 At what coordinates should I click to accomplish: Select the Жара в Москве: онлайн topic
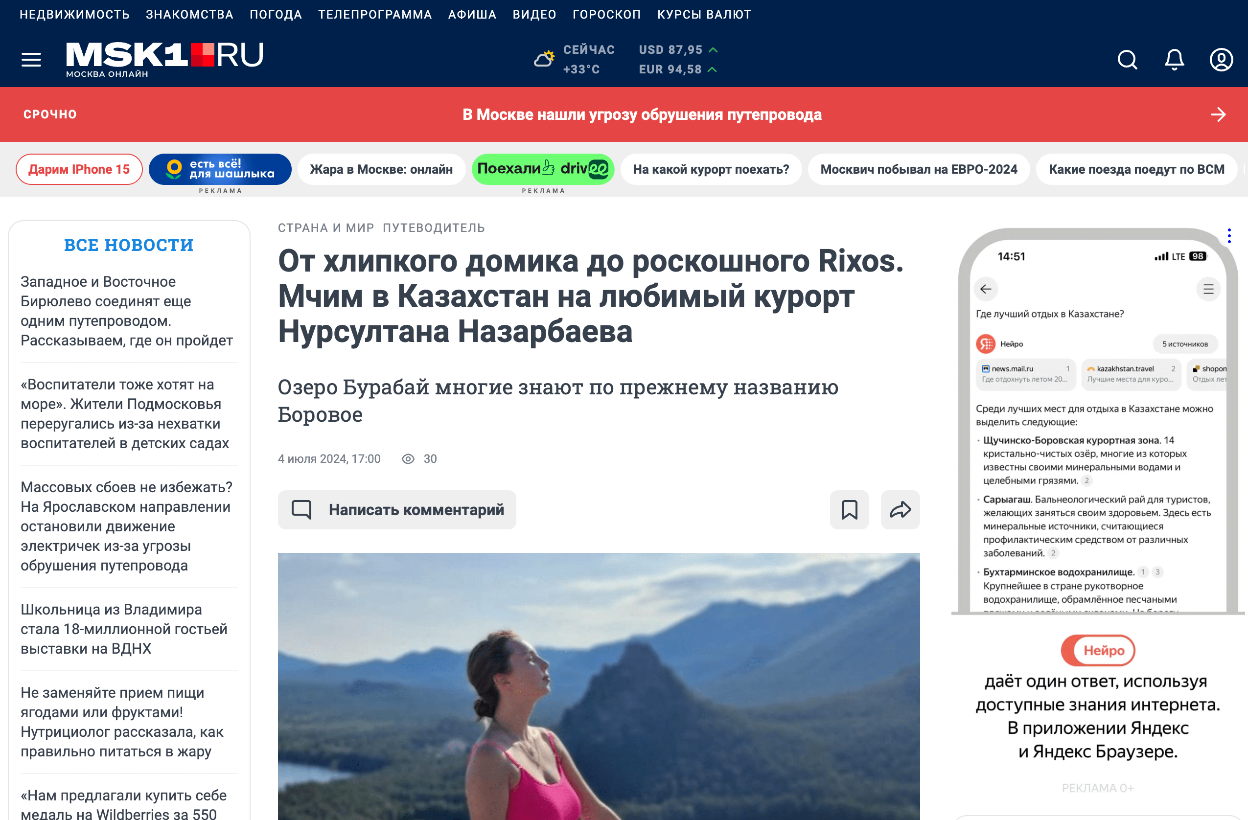(381, 169)
